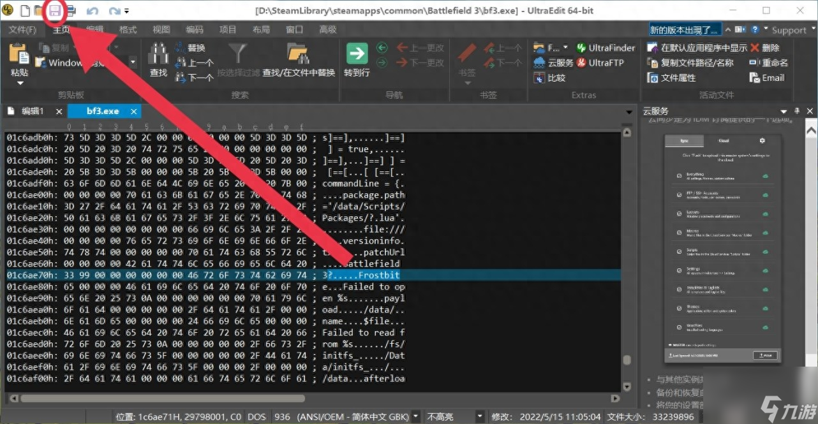Find next with 下一个 in search group
This screenshot has width=818, height=424.
[x=193, y=78]
